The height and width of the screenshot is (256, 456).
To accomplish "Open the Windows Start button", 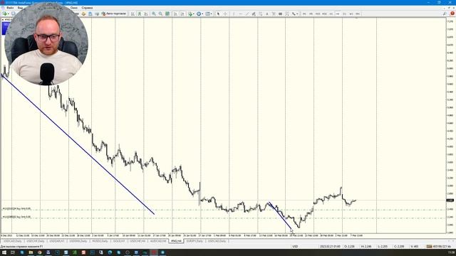I will pyautogui.click(x=4, y=252).
